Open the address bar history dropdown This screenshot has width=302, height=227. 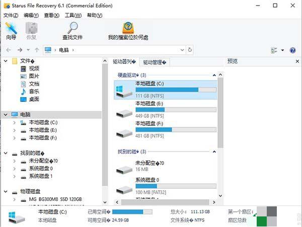182,50
